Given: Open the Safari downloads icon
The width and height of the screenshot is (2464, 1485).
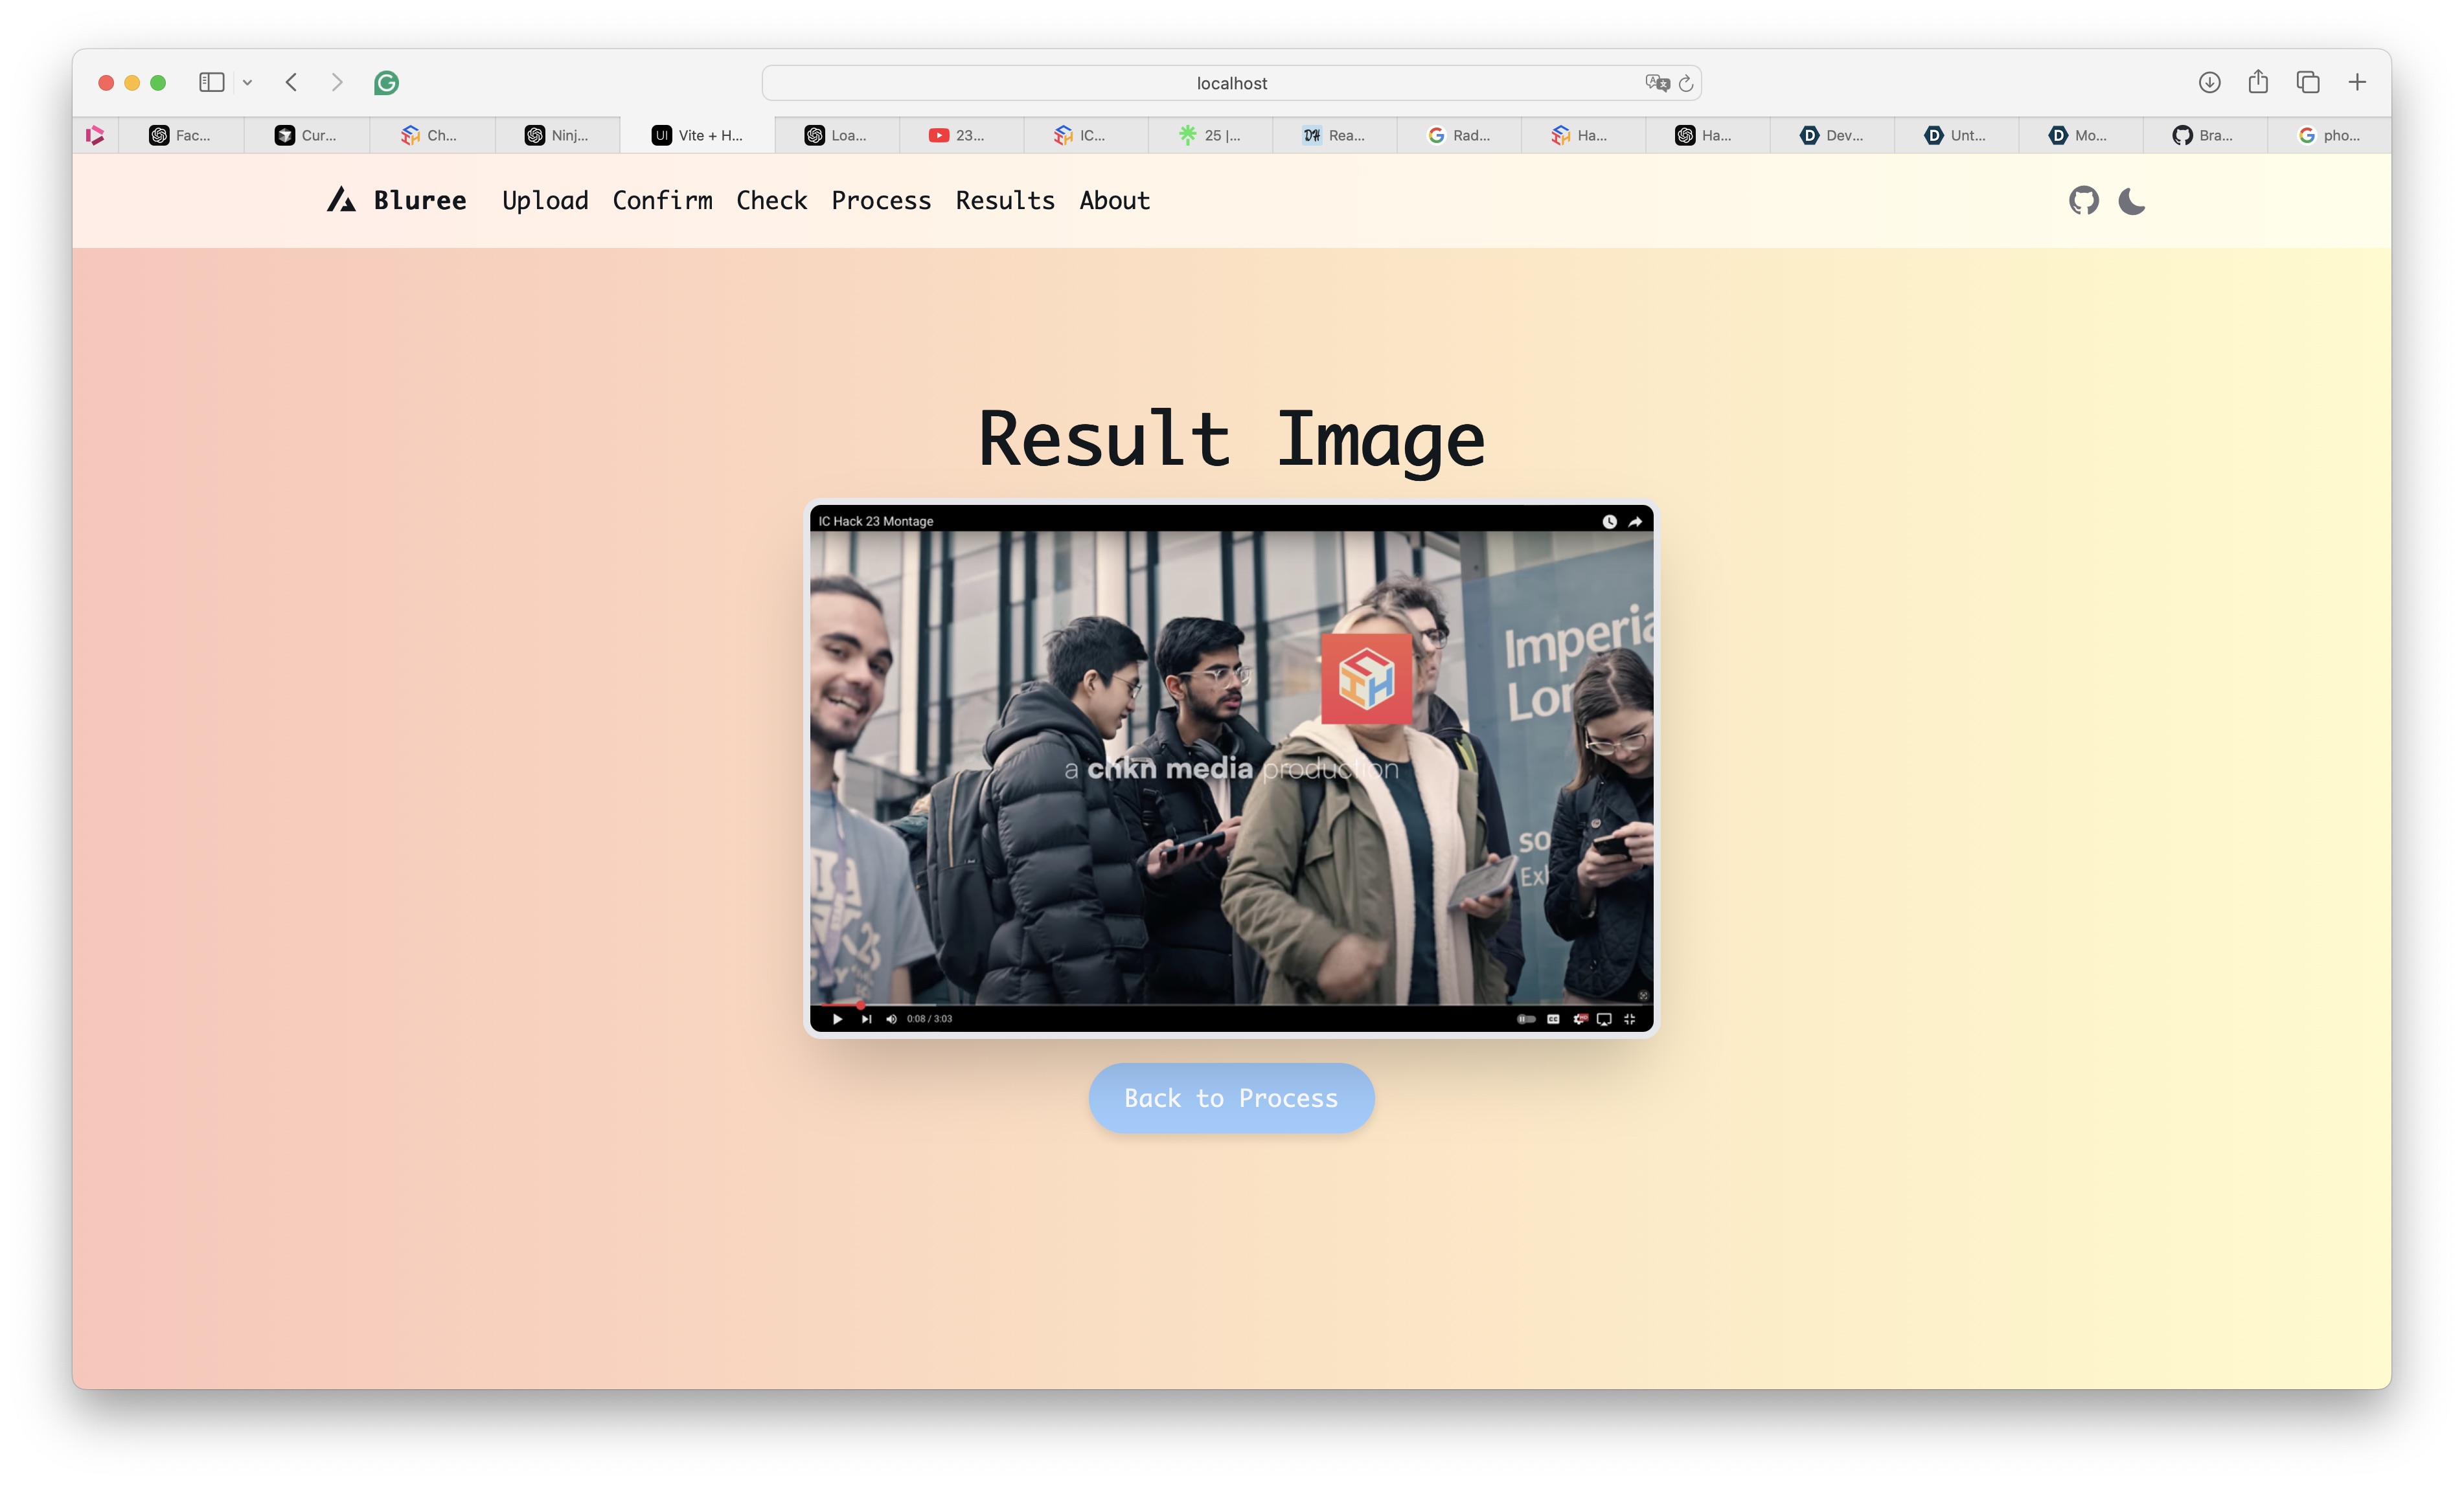Looking at the screenshot, I should click(x=2209, y=83).
